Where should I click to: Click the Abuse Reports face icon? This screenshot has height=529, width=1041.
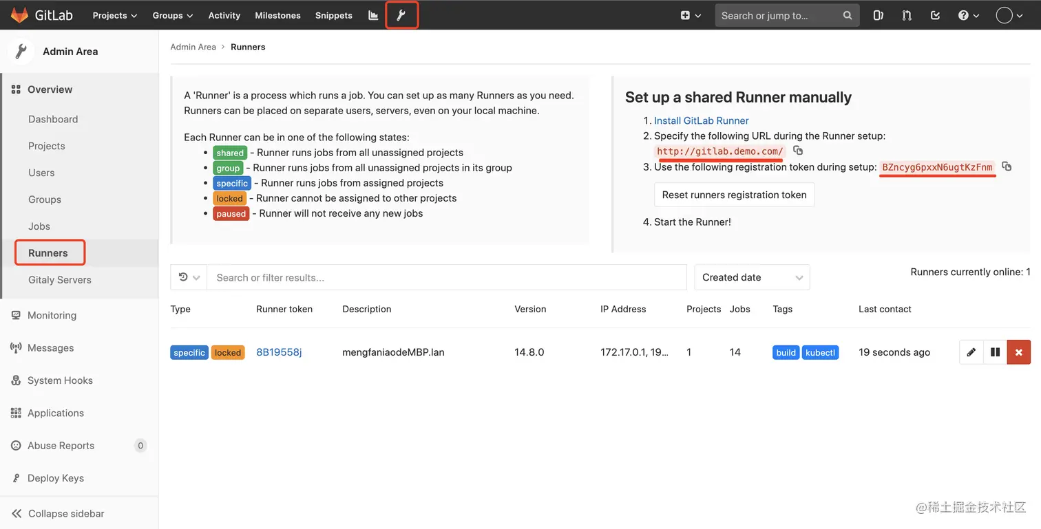pos(16,446)
